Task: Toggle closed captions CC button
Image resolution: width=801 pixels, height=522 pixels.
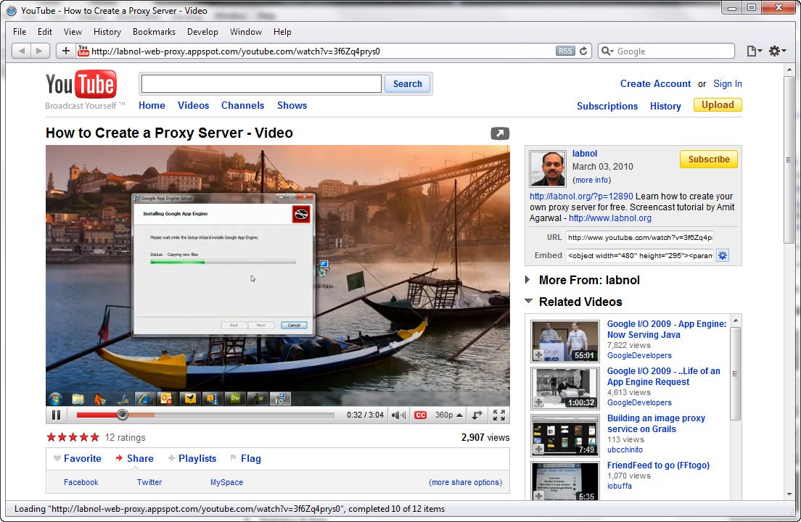Action: tap(420, 415)
